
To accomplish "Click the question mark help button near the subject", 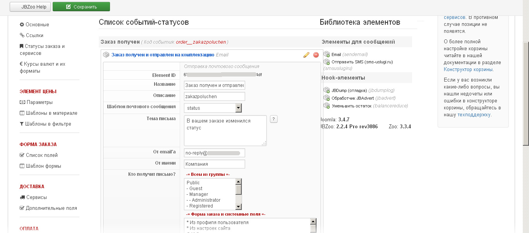I will [x=273, y=119].
